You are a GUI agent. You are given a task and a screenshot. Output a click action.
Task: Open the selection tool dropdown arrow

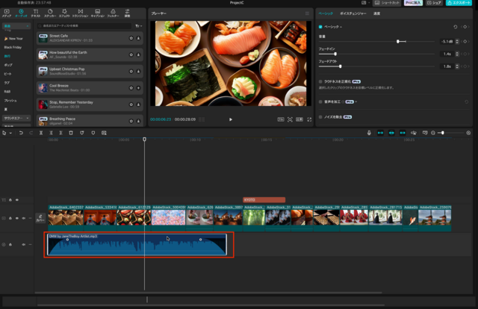[x=10, y=133]
